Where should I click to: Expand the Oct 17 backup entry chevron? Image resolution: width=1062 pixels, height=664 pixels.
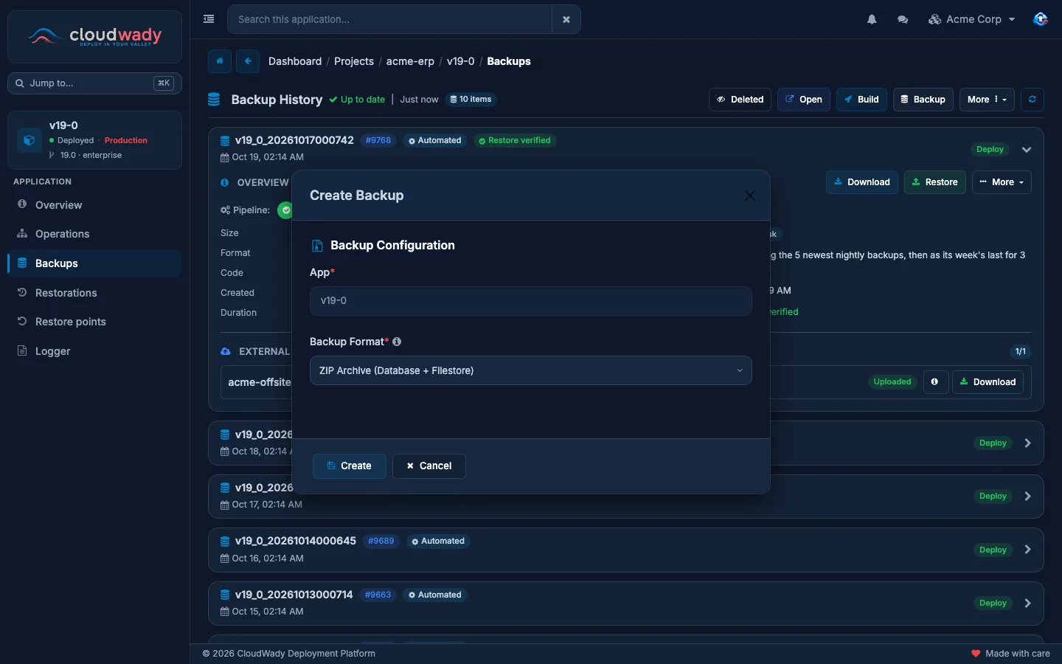[1027, 497]
